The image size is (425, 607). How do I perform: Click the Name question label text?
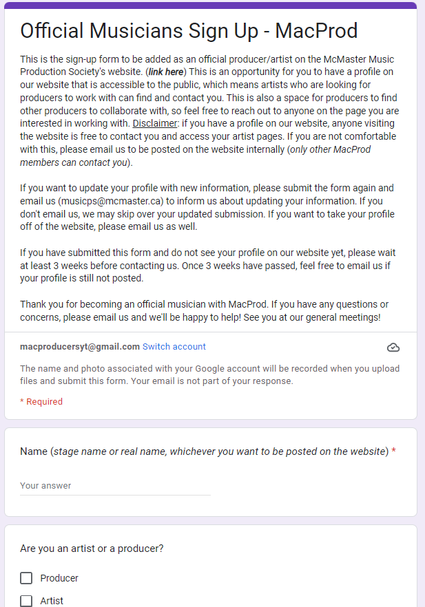[x=204, y=451]
